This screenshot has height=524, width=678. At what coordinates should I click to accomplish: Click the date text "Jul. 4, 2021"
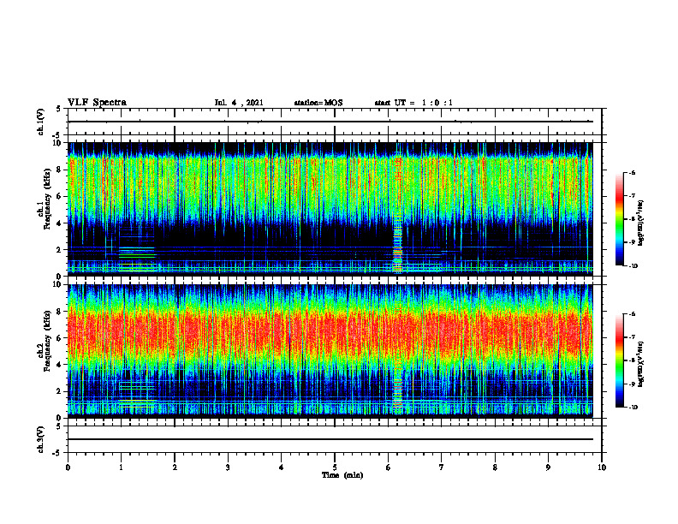coord(239,103)
